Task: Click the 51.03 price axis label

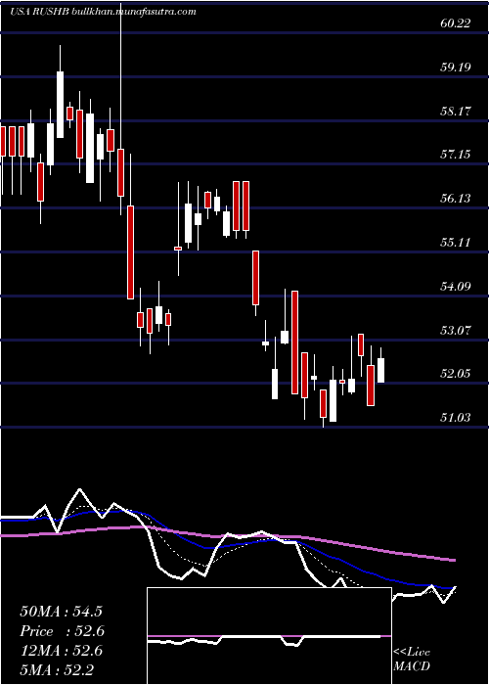Action: click(x=456, y=418)
